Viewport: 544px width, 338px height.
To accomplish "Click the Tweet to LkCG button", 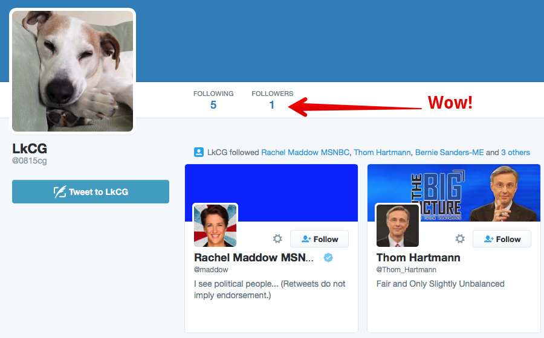I will tap(91, 191).
